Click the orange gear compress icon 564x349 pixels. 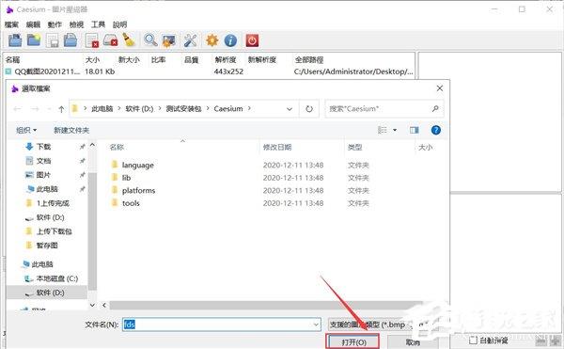click(x=211, y=40)
